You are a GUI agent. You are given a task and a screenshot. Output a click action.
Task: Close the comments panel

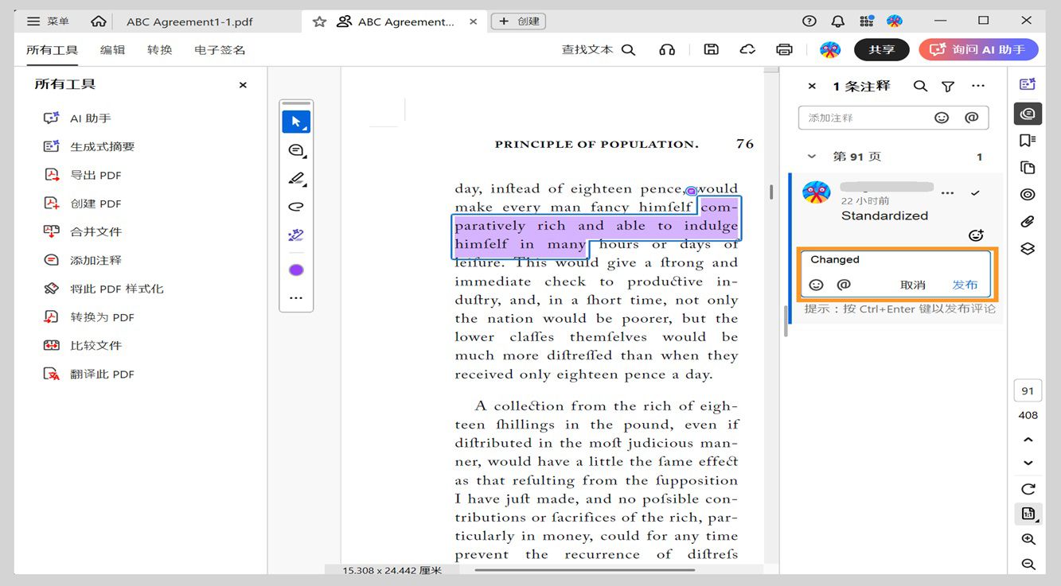[812, 86]
